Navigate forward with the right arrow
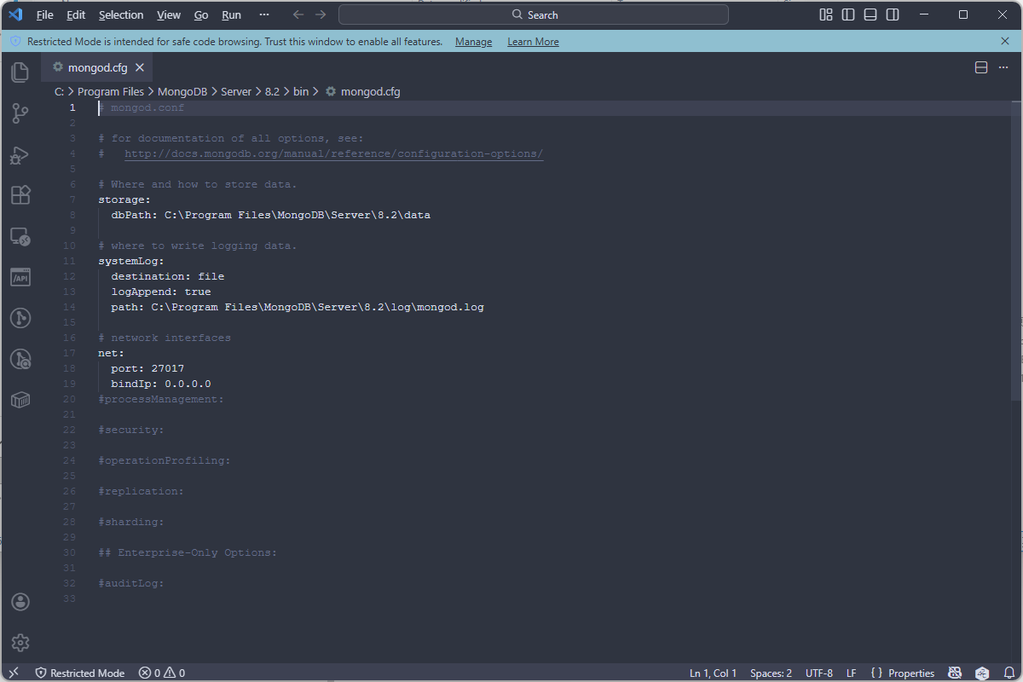 point(321,14)
